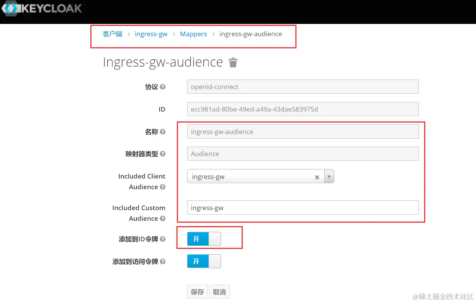Click the 添加到访问令牌 label

pyautogui.click(x=135, y=262)
